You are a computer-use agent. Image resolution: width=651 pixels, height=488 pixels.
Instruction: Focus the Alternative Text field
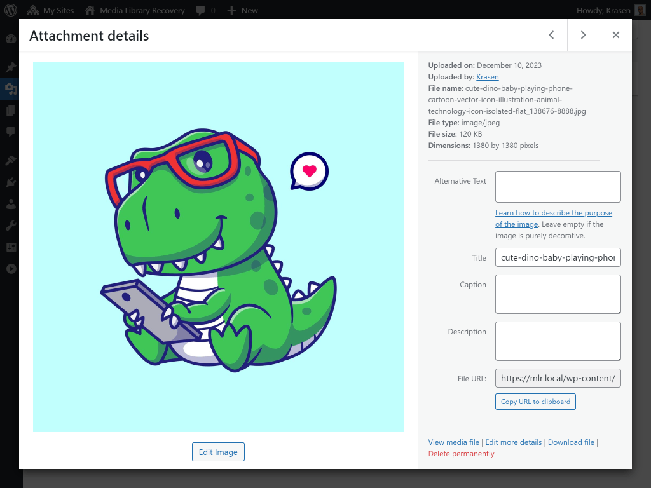pos(558,187)
